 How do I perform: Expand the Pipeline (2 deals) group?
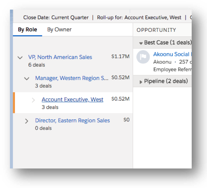coord(141,82)
